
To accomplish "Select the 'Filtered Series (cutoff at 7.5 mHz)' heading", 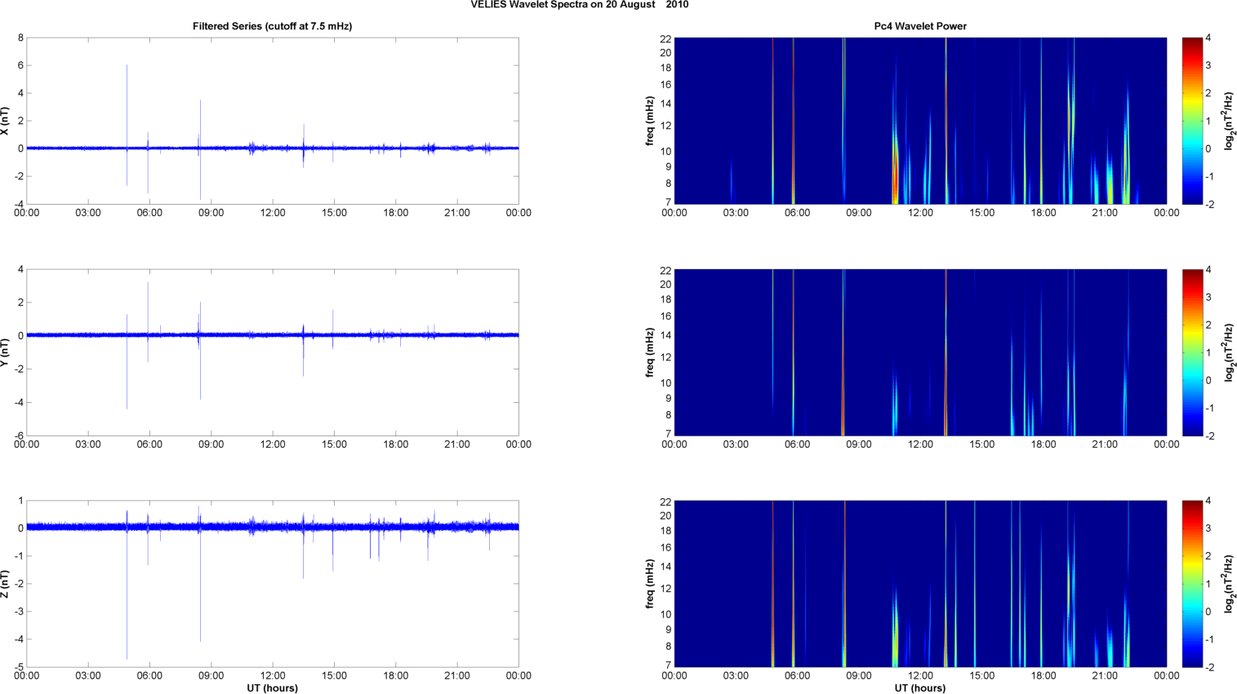I will (272, 26).
